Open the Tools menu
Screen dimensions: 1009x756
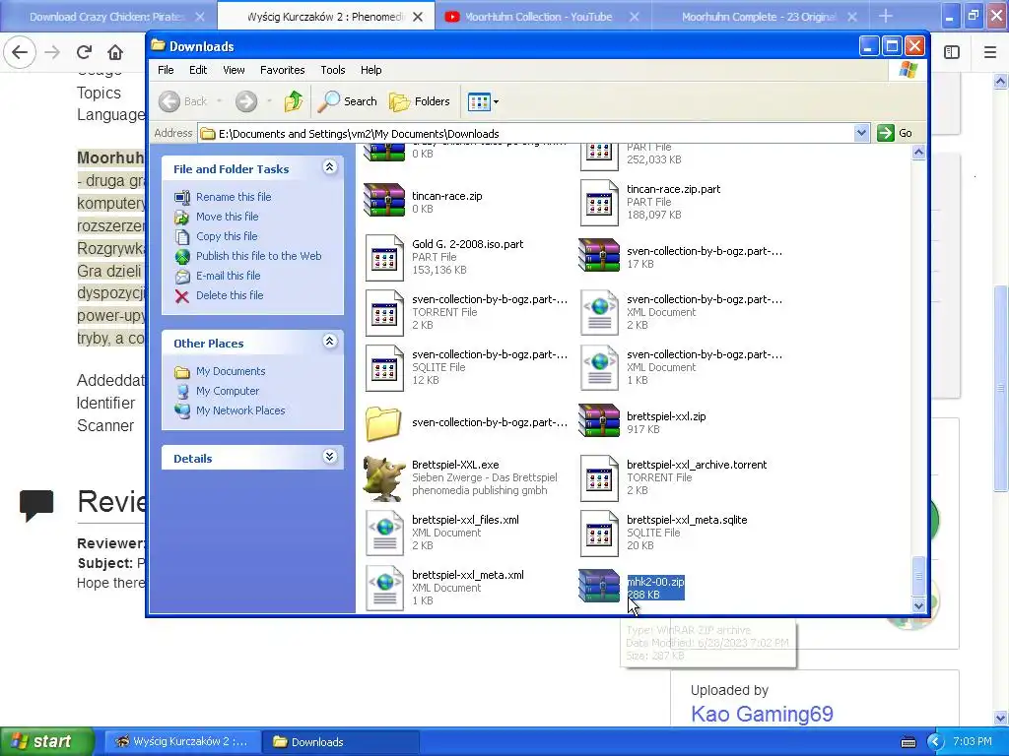coord(333,70)
